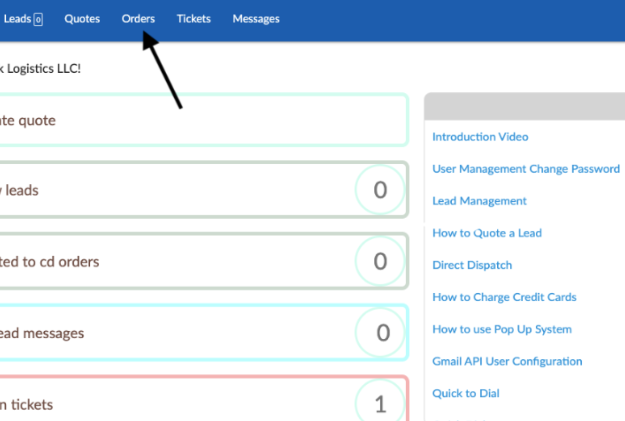The width and height of the screenshot is (625, 421).
Task: View the Lead Management tutorial
Action: click(x=479, y=201)
